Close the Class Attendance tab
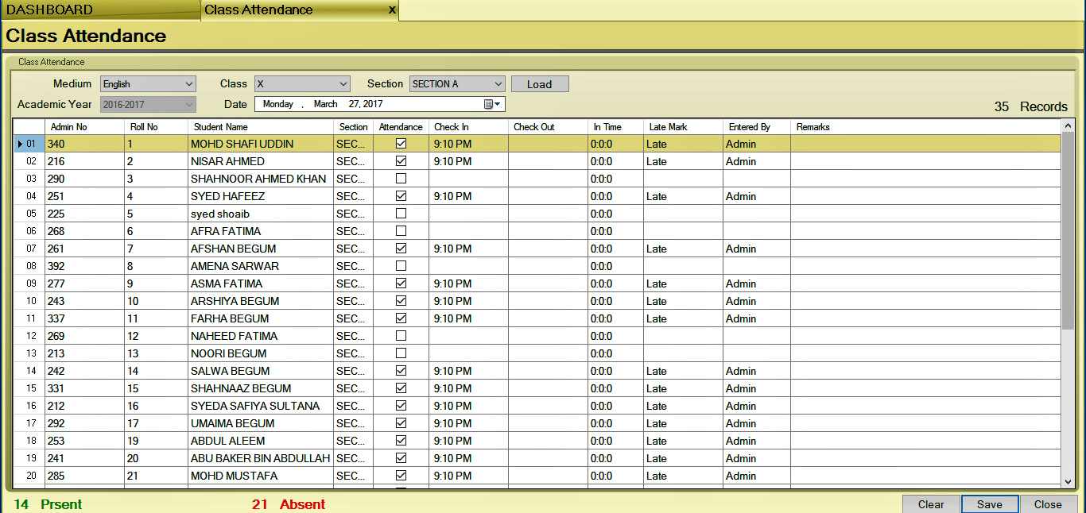This screenshot has height=513, width=1086. [391, 10]
